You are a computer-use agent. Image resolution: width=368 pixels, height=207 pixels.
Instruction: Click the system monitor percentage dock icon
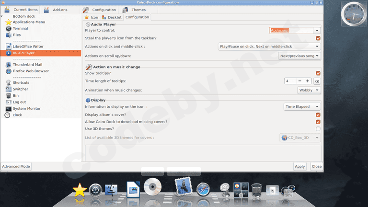click(x=288, y=191)
